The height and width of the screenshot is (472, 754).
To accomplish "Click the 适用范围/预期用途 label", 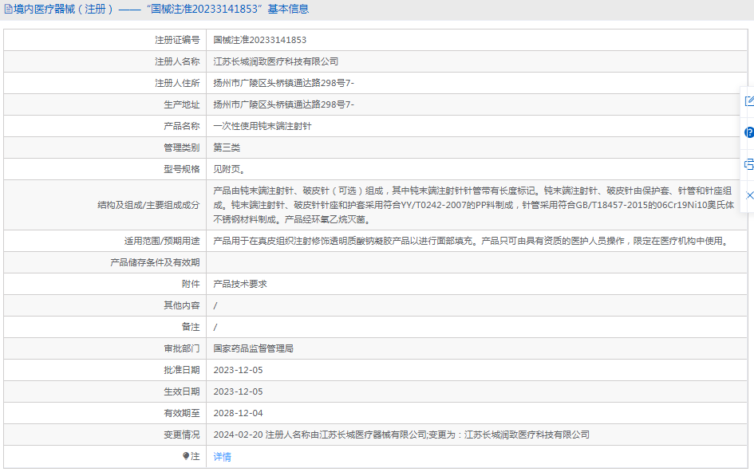I will pyautogui.click(x=162, y=241).
